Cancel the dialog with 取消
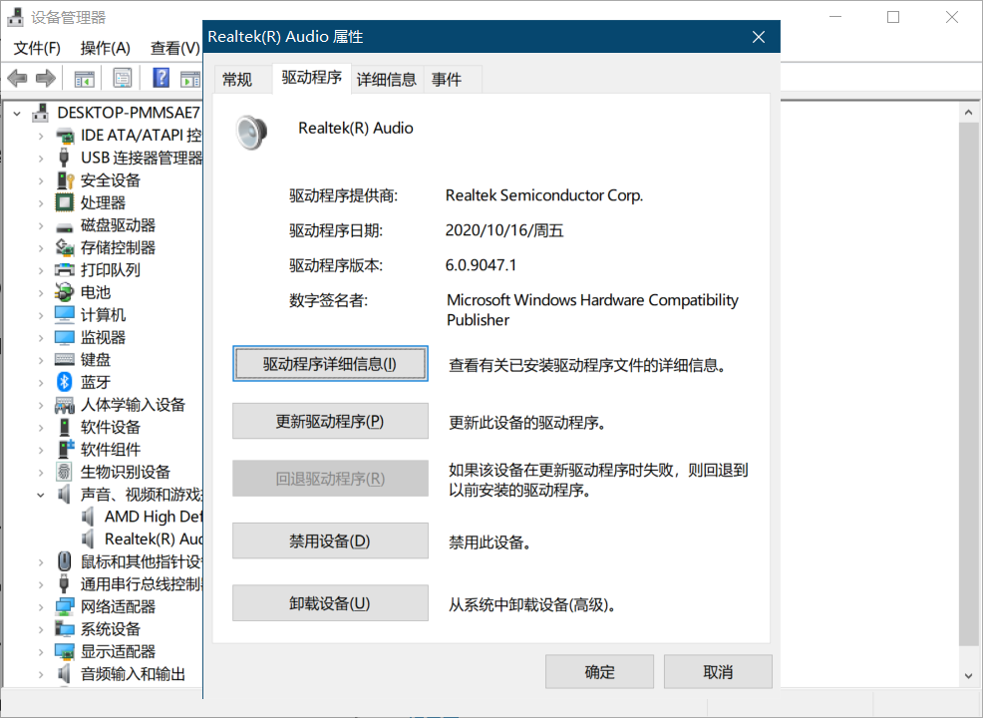Image resolution: width=983 pixels, height=718 pixels. [718, 672]
